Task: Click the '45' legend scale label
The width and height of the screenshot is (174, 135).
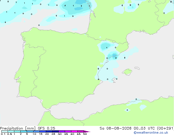Action: click(x=78, y=134)
